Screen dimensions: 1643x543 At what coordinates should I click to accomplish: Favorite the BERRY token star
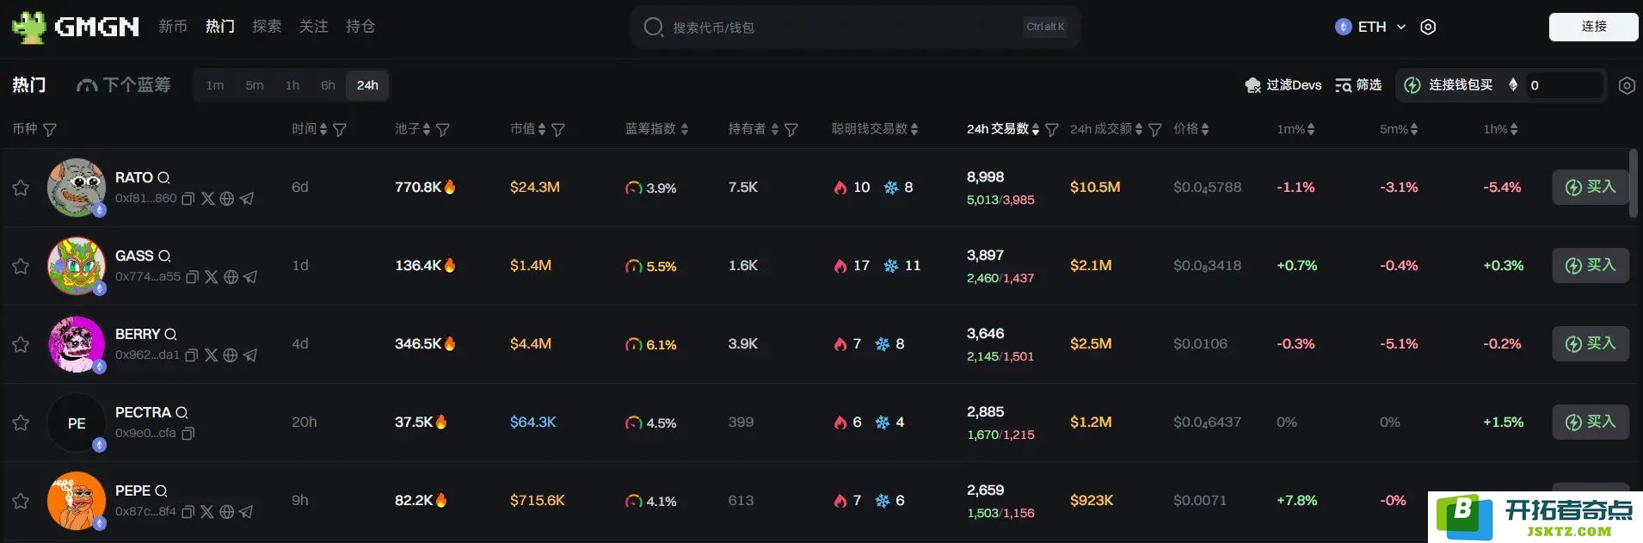(21, 344)
